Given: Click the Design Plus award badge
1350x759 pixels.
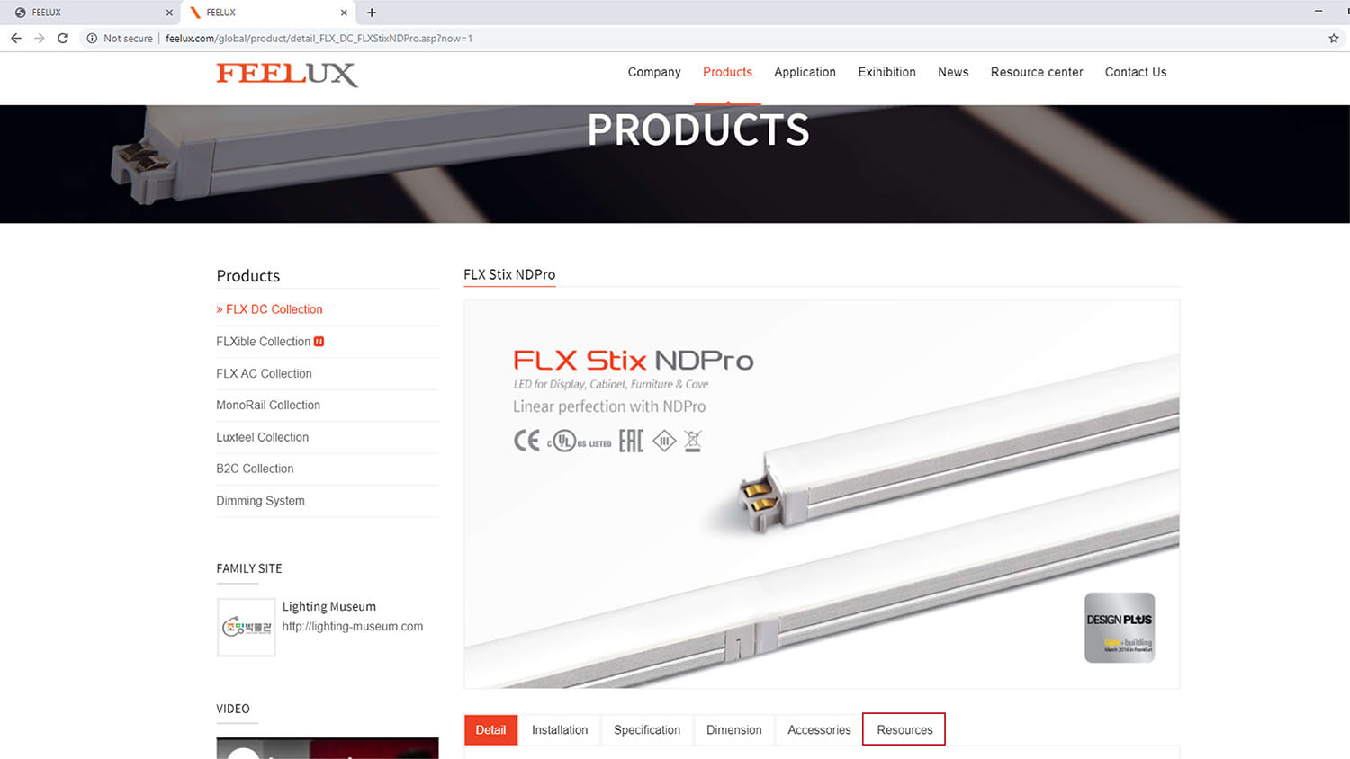Looking at the screenshot, I should point(1120,628).
